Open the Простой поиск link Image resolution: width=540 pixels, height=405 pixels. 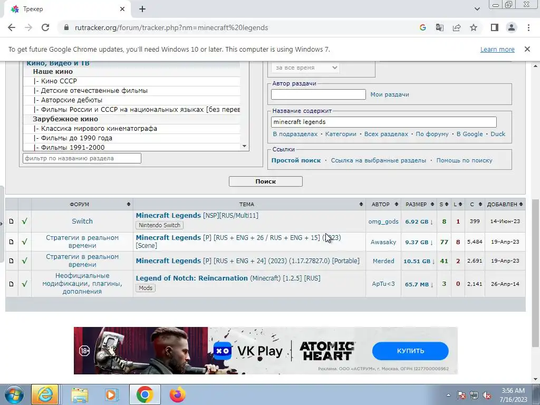pos(296,160)
